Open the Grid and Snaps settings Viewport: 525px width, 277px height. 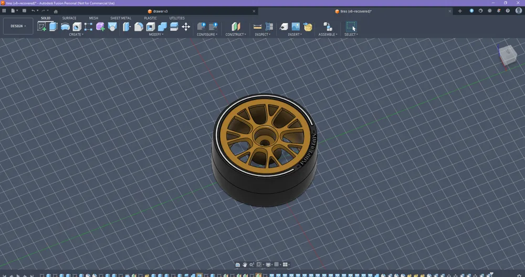(x=277, y=264)
